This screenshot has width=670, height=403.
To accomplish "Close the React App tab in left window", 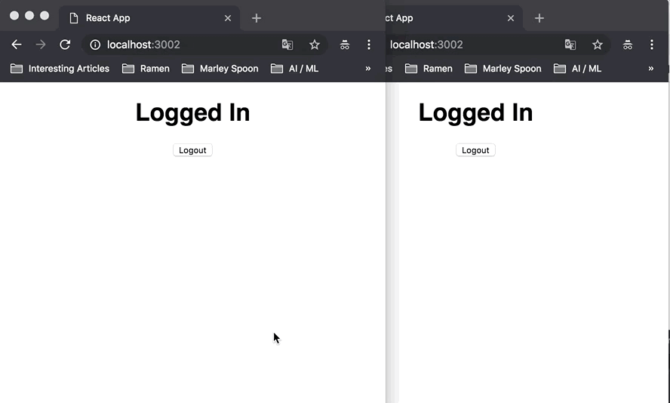I will click(x=228, y=18).
